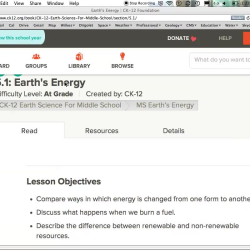
Task: Click the 'this school year' banner
Action: pos(22,37)
